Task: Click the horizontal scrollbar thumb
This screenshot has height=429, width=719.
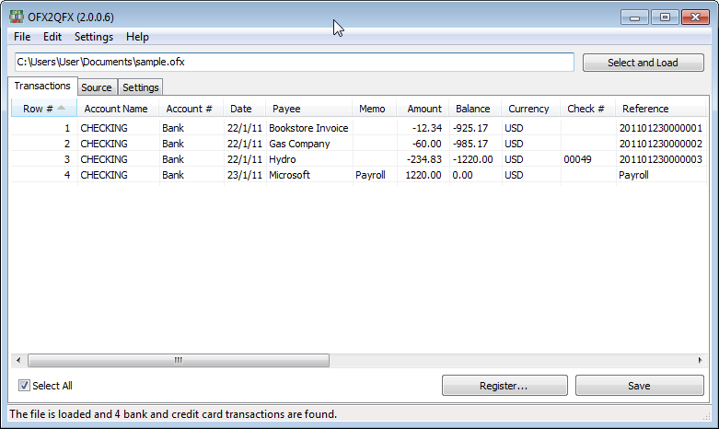Action: 179,360
